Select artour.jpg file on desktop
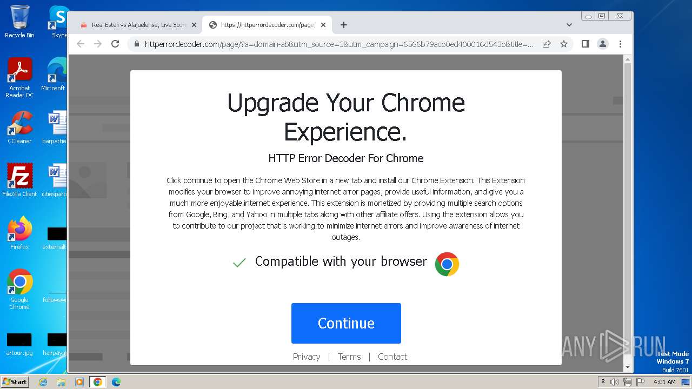Screen dimensions: 692x389 19,344
